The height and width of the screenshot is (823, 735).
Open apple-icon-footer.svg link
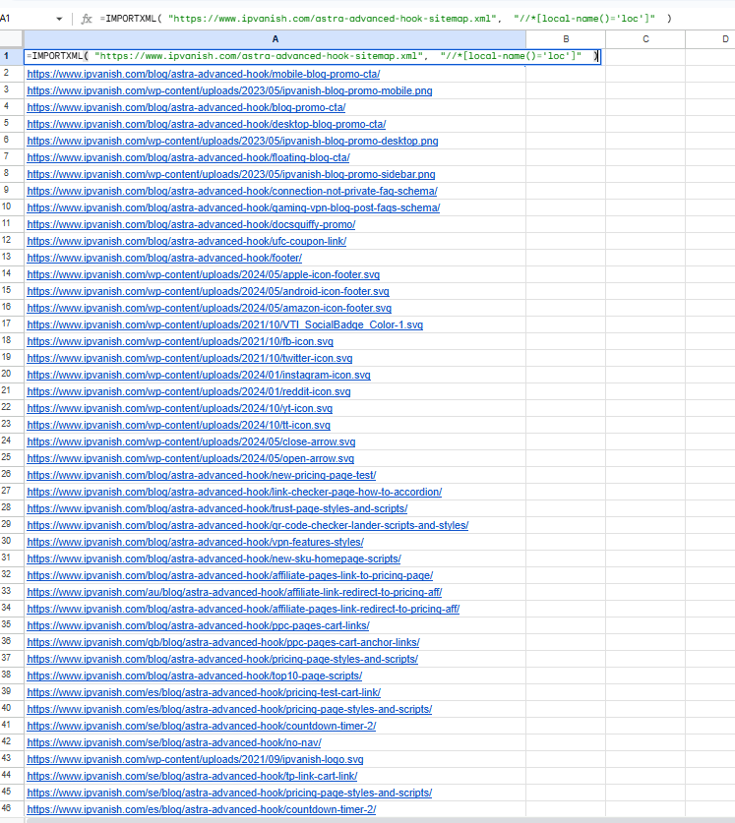204,274
